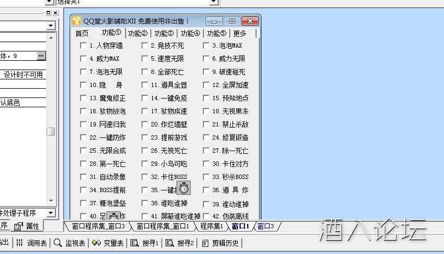This screenshot has height=254, width=444.
Task: Check 31.自动录像 option
Action: click(x=83, y=177)
